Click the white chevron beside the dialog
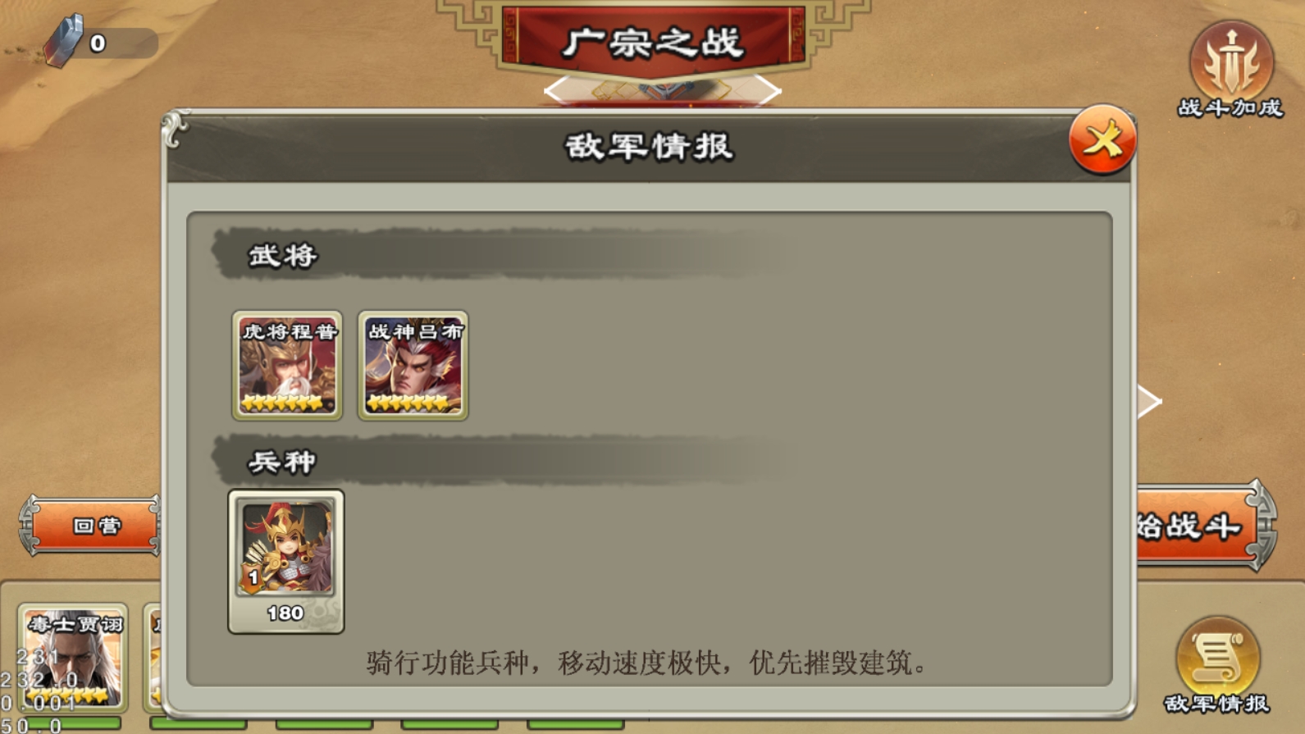The width and height of the screenshot is (1305, 734). (1150, 401)
